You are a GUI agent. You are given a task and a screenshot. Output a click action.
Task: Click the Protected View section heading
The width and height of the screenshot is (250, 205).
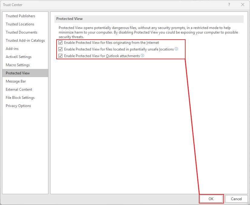[69, 19]
